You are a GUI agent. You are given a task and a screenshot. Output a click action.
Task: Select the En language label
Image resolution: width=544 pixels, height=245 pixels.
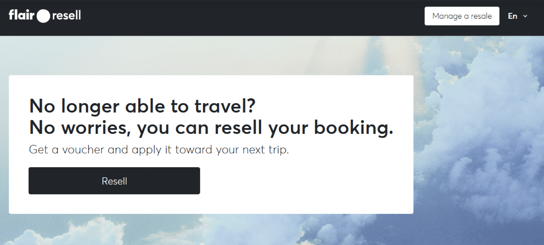(x=512, y=16)
